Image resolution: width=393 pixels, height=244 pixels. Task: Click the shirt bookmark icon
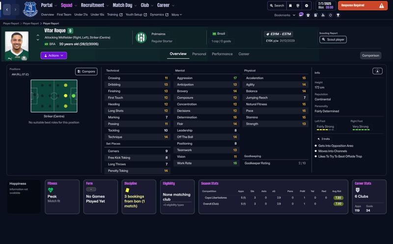(308, 15)
